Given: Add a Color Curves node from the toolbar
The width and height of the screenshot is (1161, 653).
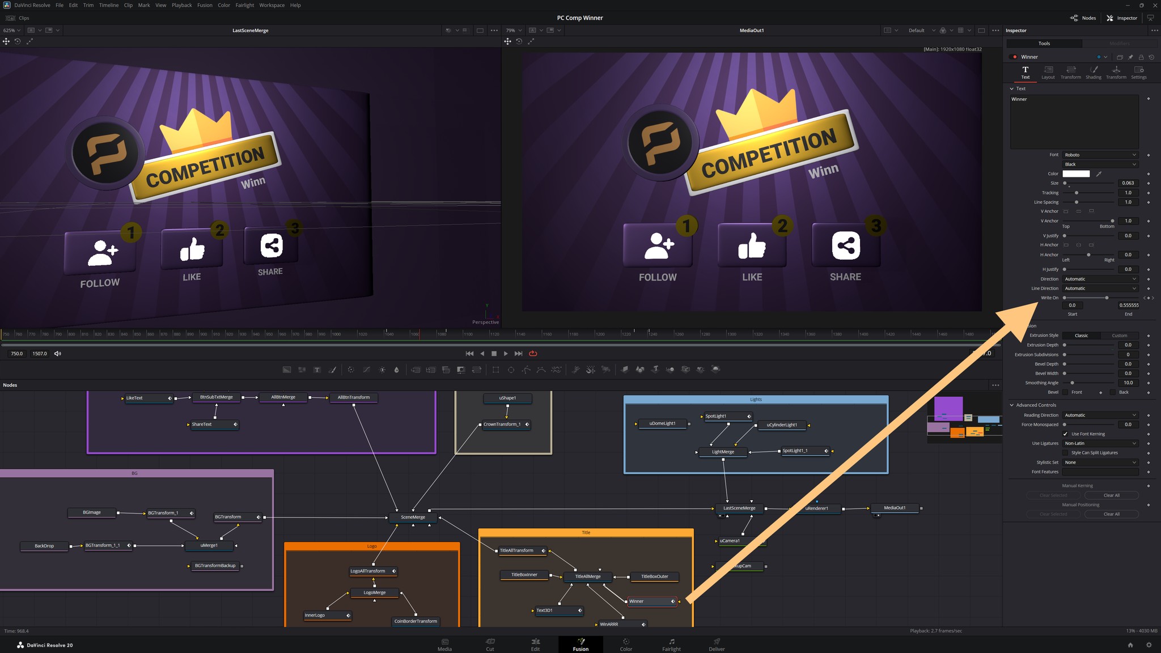Looking at the screenshot, I should pyautogui.click(x=366, y=370).
